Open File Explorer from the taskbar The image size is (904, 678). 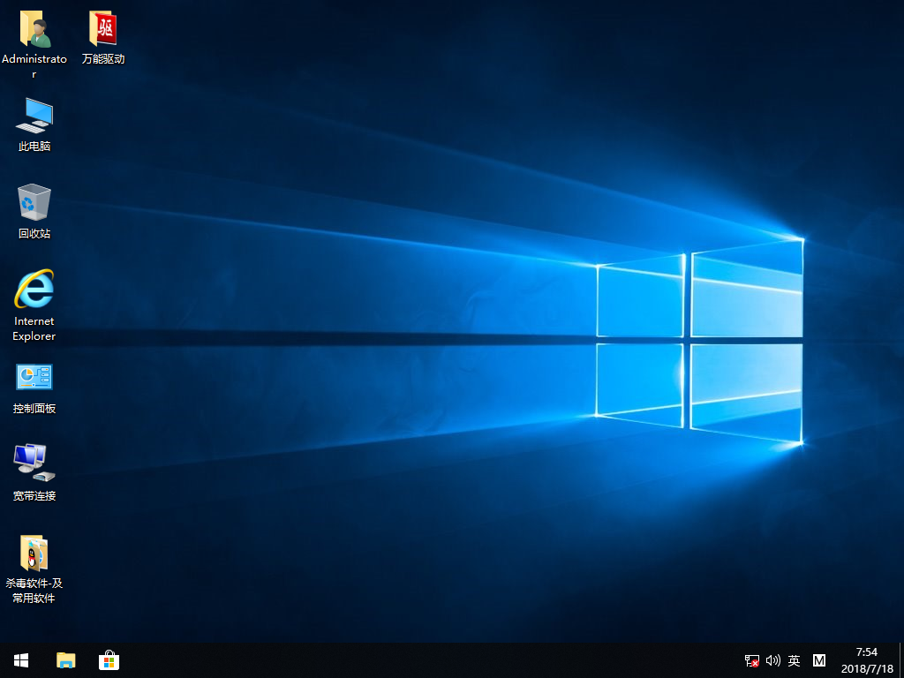pos(65,660)
